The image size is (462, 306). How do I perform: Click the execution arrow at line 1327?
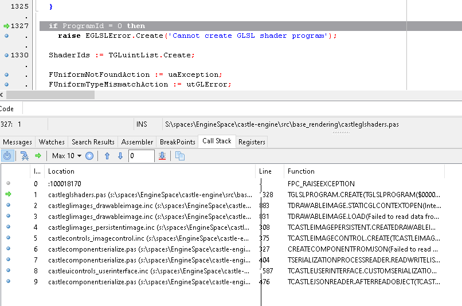6,26
